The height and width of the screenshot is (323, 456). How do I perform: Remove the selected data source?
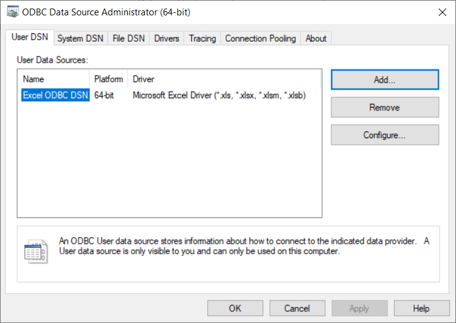click(x=385, y=107)
